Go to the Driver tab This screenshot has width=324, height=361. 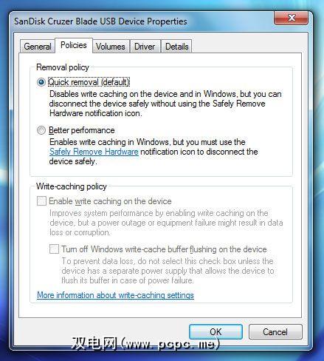coord(145,47)
